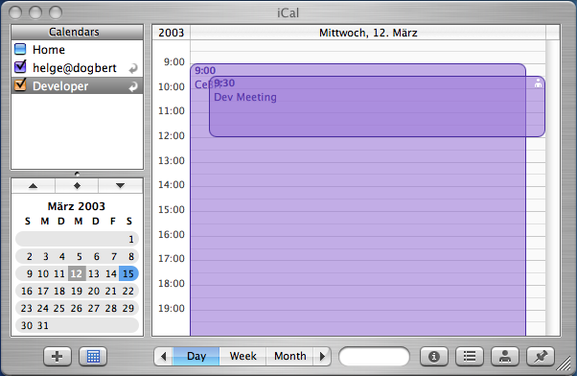Select March 5 in the mini calendar
This screenshot has width=577, height=376.
80,257
